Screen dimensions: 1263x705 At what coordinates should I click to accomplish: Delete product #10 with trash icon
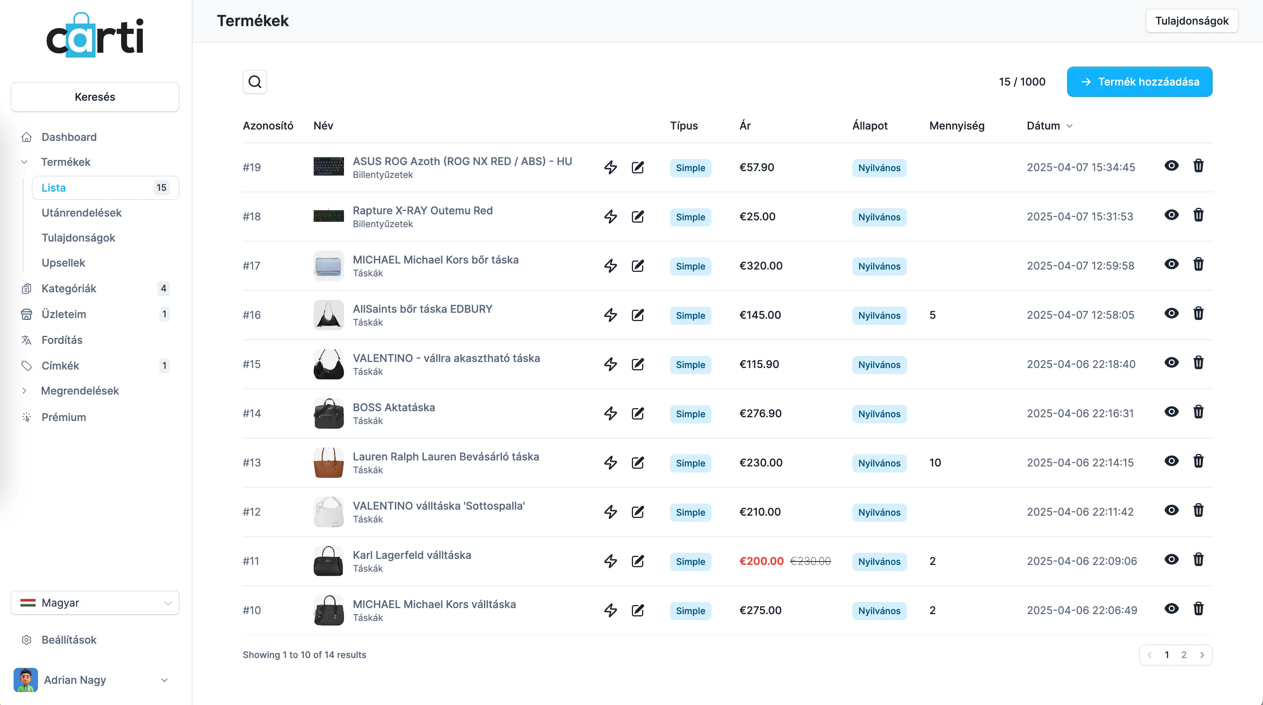coord(1198,608)
